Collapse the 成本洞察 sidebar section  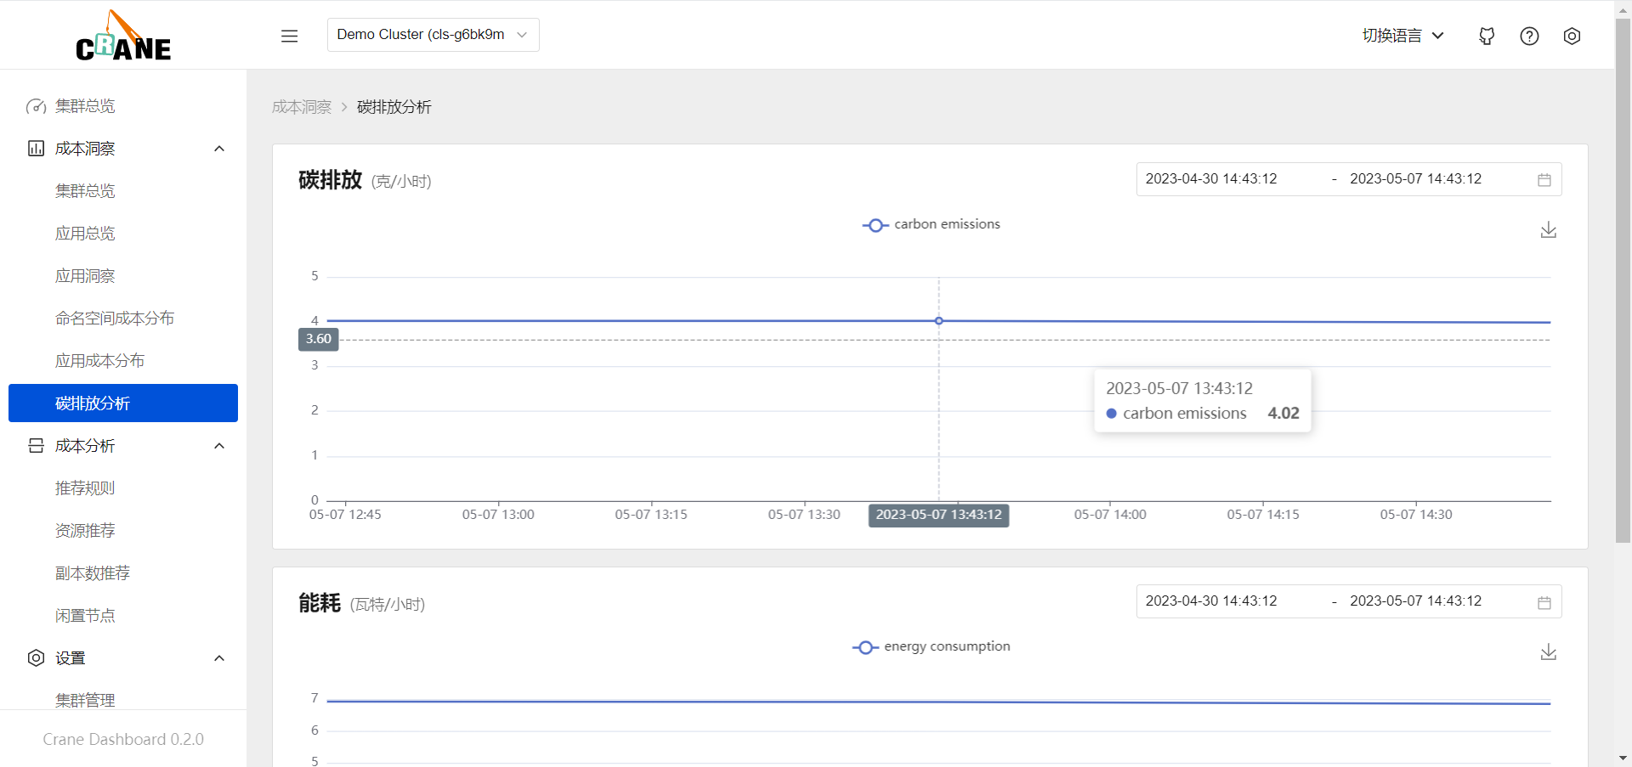click(219, 149)
